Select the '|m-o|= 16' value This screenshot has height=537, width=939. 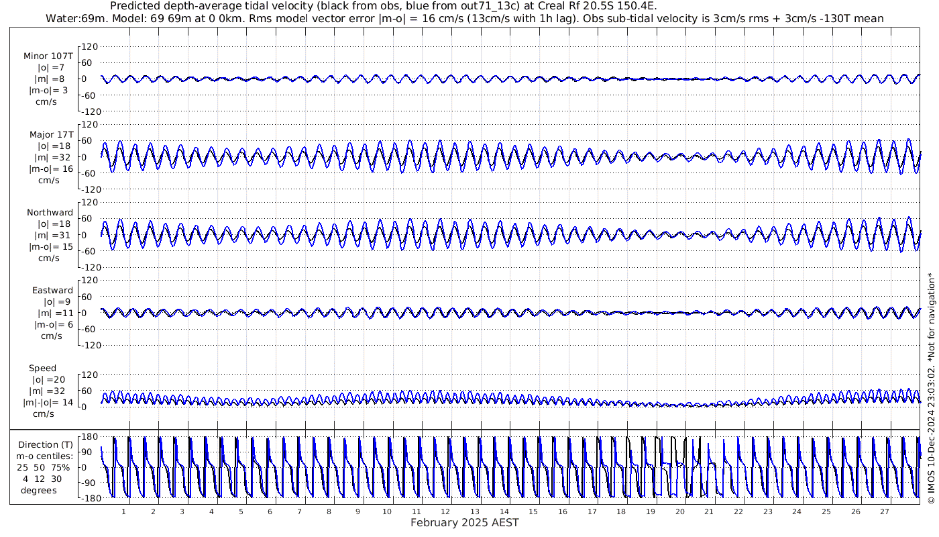click(x=51, y=168)
